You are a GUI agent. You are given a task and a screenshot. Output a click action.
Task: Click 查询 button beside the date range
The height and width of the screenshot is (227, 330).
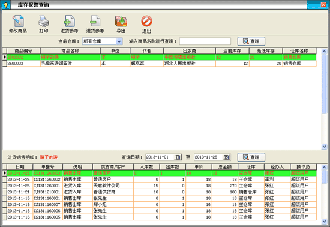[x=251, y=157]
